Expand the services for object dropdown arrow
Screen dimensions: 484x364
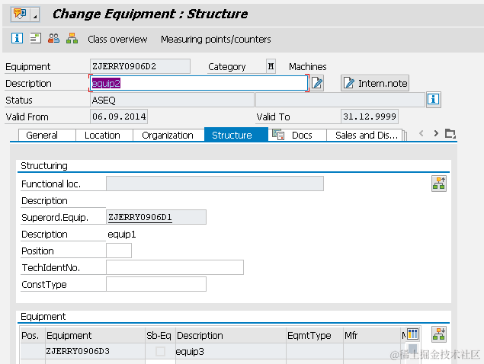[x=35, y=14]
